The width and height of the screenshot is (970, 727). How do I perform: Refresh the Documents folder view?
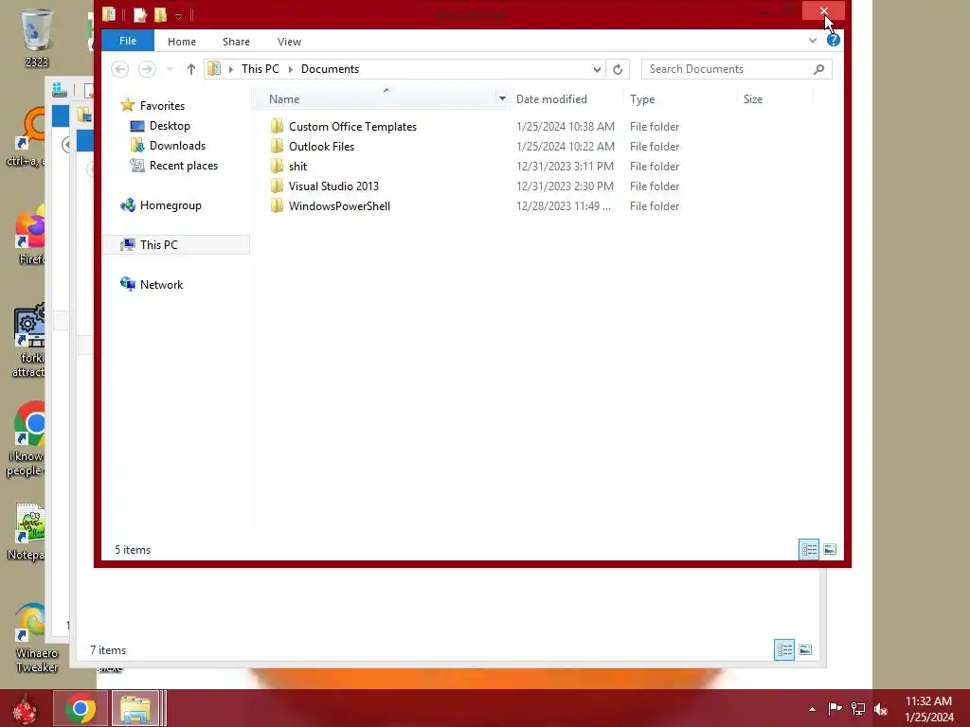[x=618, y=69]
